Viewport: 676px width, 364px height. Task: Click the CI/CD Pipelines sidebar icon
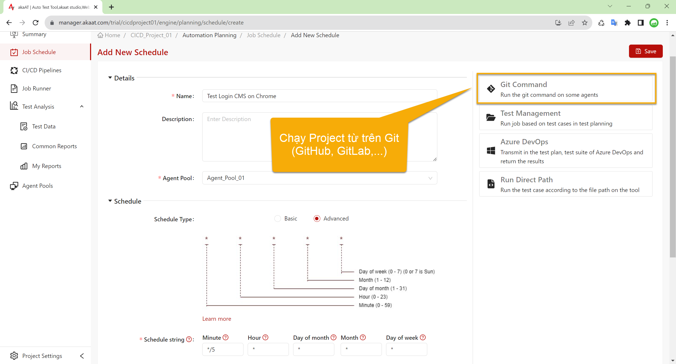[x=14, y=70]
